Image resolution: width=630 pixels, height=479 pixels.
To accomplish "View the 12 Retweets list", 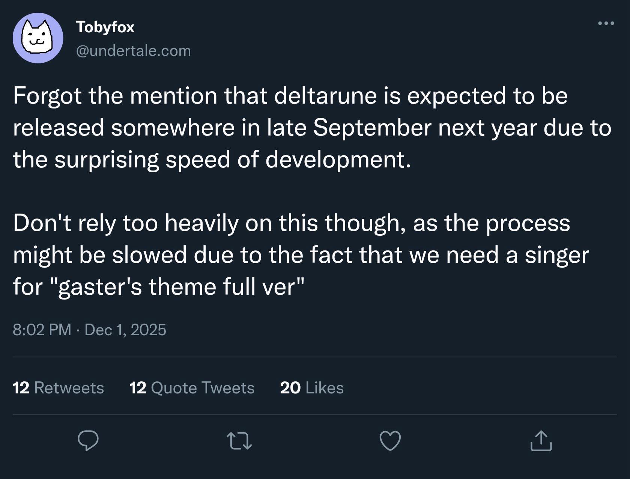I will click(58, 388).
